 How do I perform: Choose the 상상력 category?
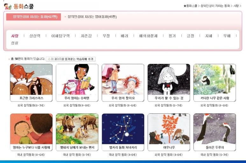click(x=35, y=36)
